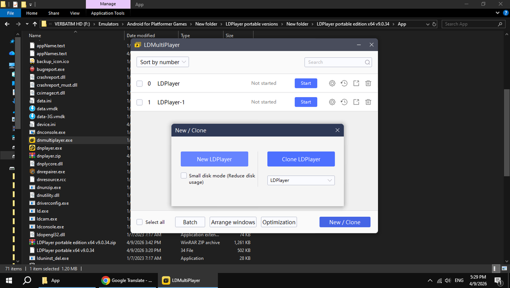510x288 pixels.
Task: Open action center notifications icon
Action: pos(498,280)
